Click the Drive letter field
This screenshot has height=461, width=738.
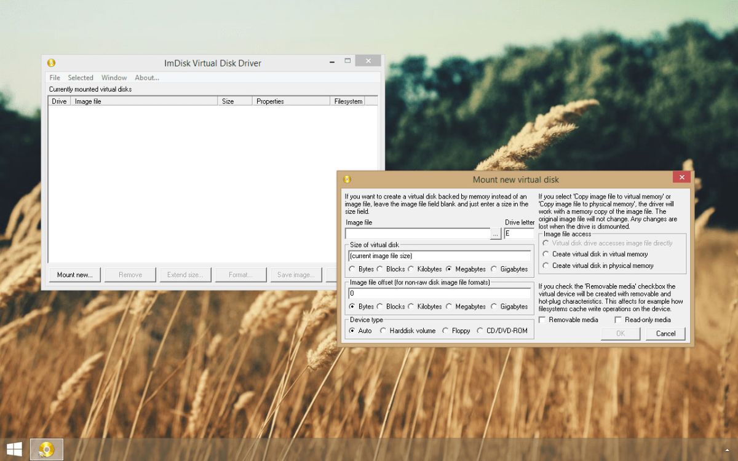point(519,234)
